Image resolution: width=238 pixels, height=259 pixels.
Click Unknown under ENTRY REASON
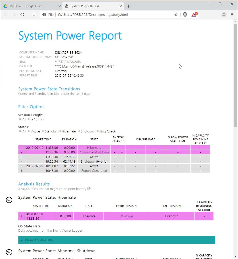click(126, 216)
